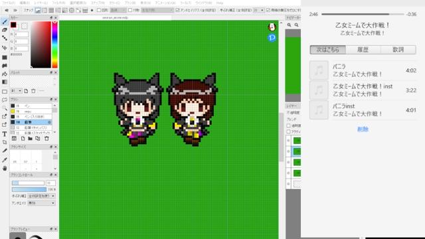Delete the selected brush with trash icon
Screen dimensions: 425x239
click(x=46, y=139)
